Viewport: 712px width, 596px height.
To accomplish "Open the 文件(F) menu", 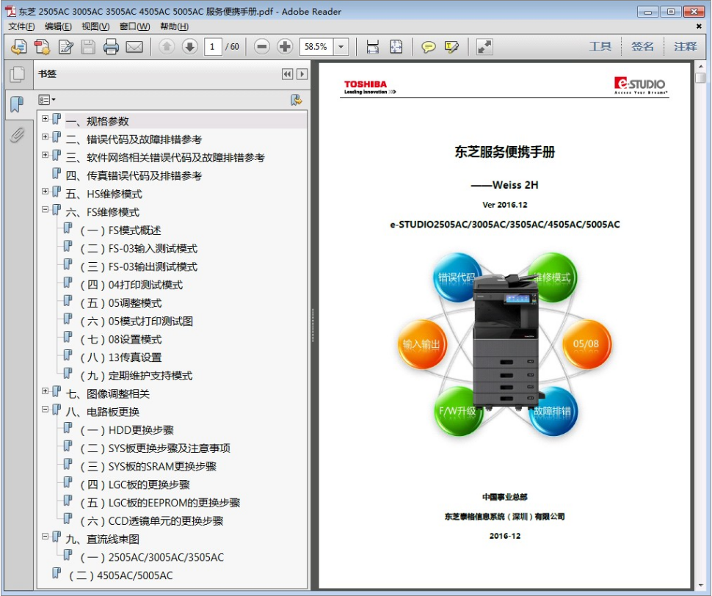I will click(21, 26).
